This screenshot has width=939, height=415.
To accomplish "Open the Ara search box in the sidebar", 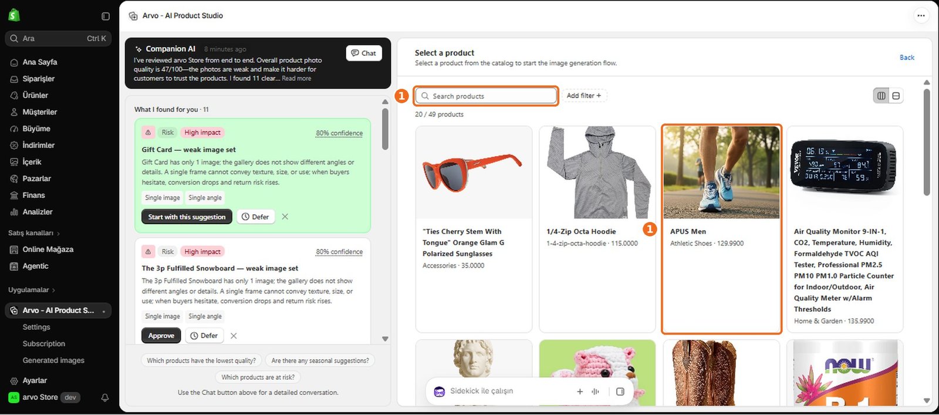I will coord(58,39).
